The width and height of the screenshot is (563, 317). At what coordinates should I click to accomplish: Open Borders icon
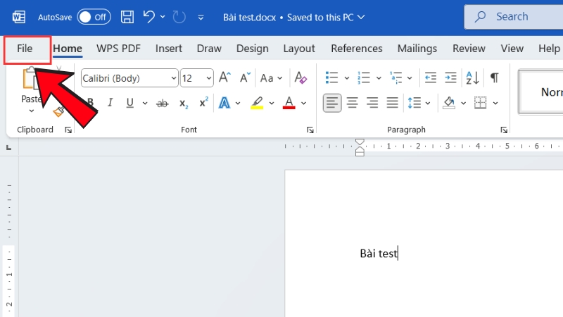[480, 103]
